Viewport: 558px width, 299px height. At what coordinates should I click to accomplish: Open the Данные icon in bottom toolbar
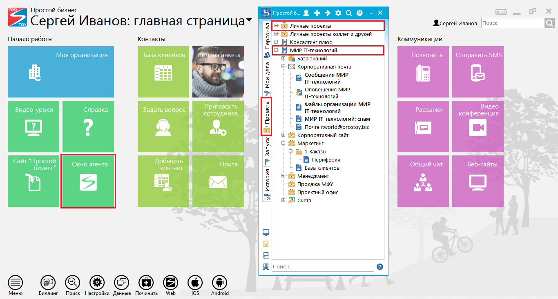click(122, 282)
